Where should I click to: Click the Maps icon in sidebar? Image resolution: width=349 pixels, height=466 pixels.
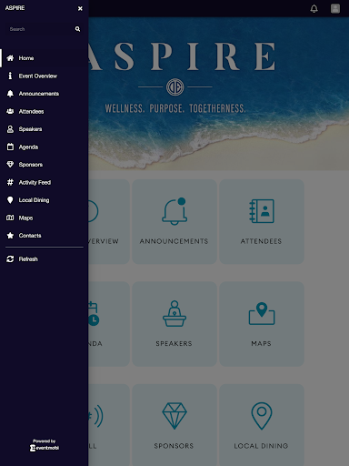(x=10, y=218)
